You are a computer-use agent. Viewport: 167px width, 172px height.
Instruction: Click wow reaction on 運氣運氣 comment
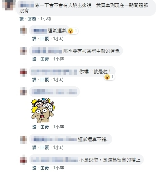coord(73,31)
